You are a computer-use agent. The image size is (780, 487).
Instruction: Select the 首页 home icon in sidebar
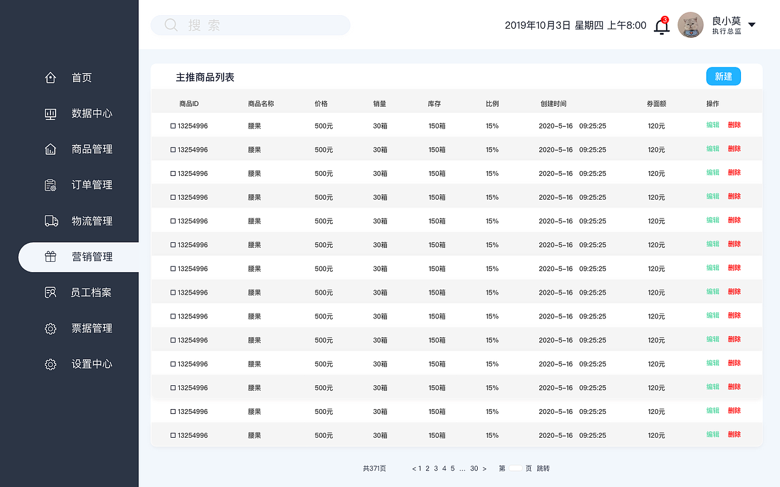click(x=51, y=77)
